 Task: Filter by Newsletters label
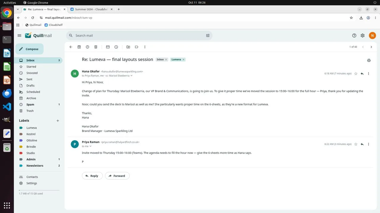[39, 166]
